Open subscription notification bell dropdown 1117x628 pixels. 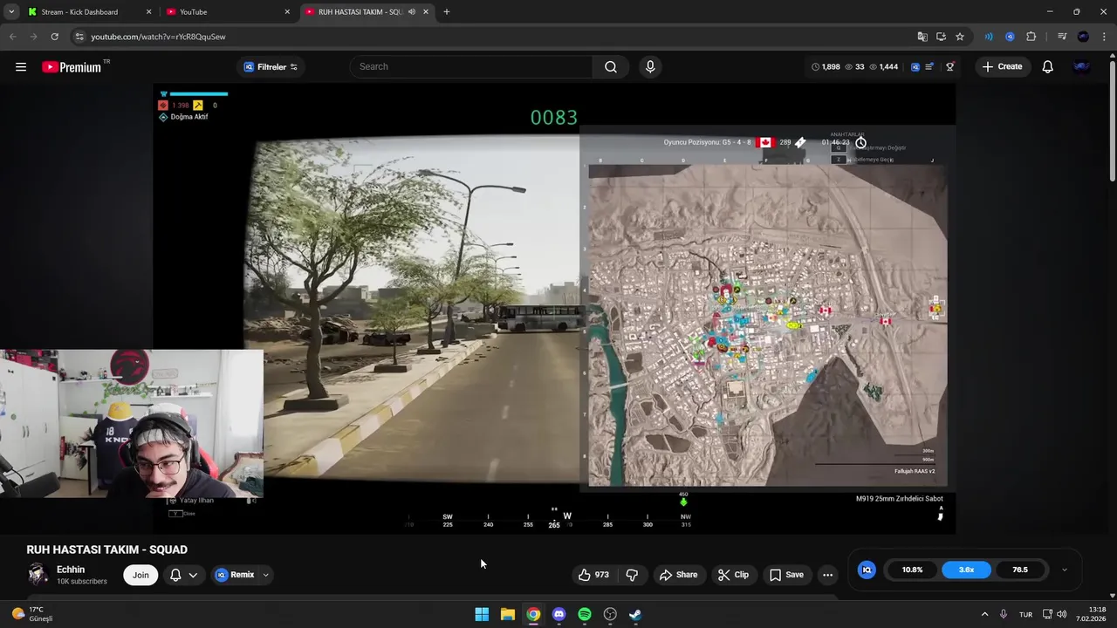tap(183, 575)
